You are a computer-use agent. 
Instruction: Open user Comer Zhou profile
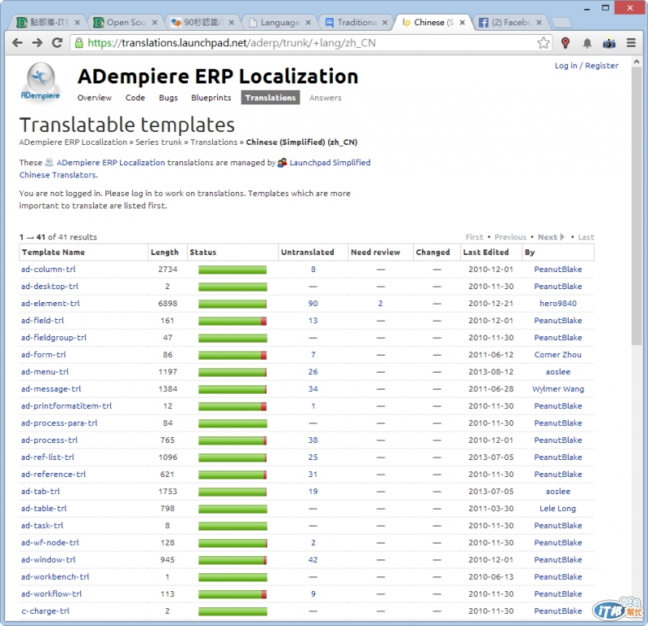pos(558,355)
